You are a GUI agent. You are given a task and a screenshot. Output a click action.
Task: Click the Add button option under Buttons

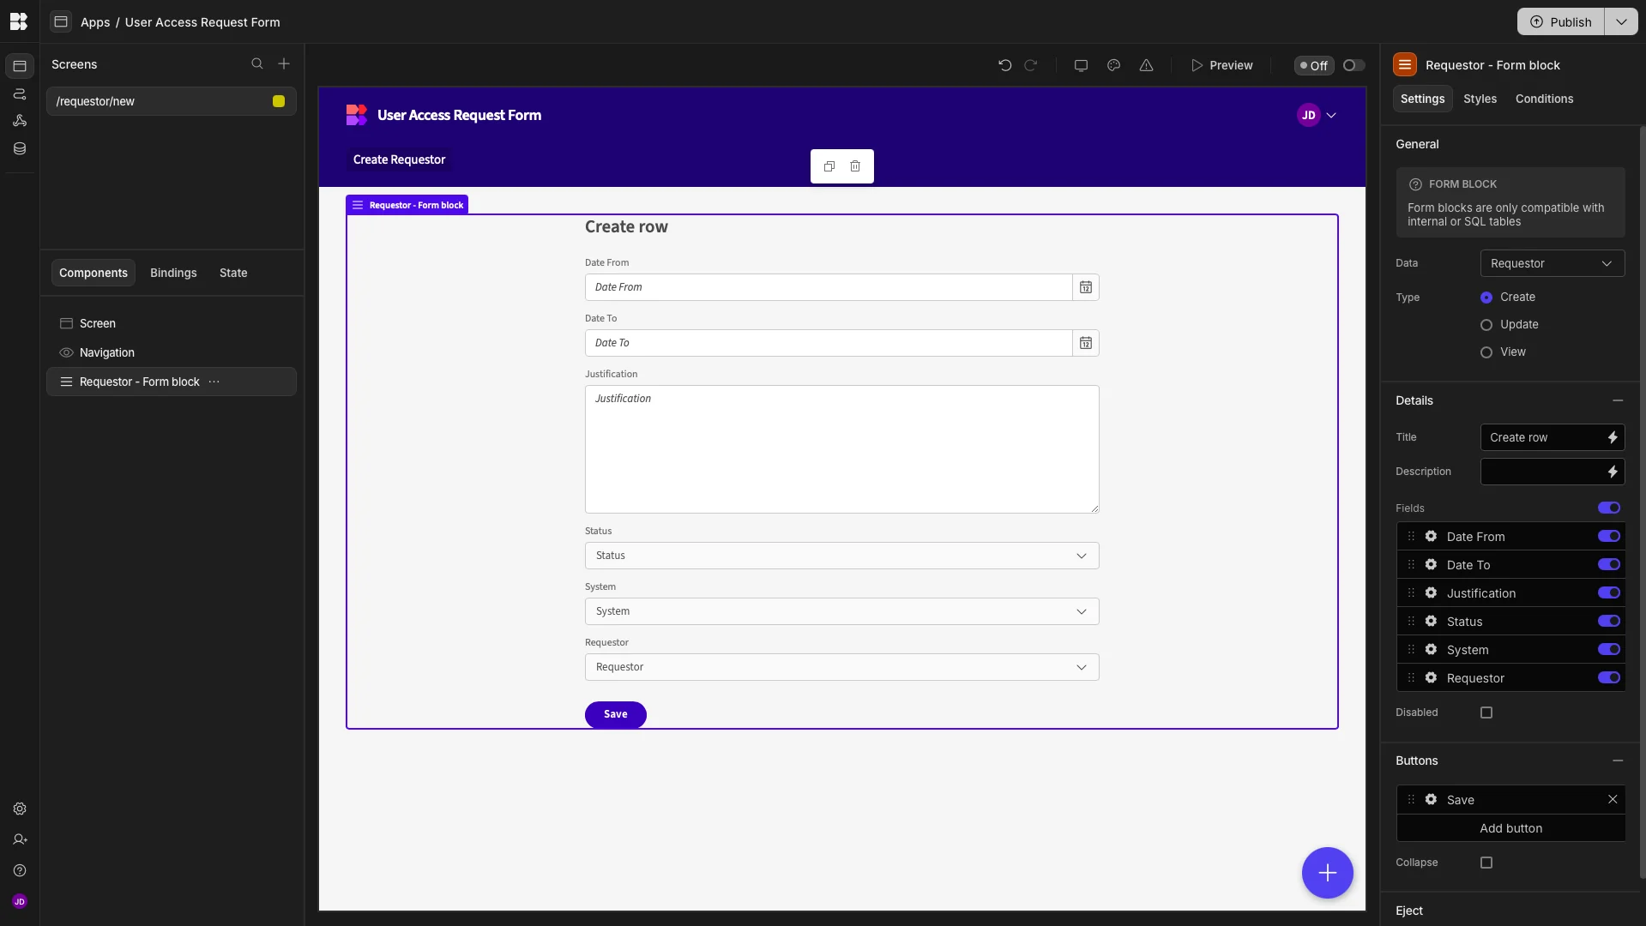point(1510,828)
